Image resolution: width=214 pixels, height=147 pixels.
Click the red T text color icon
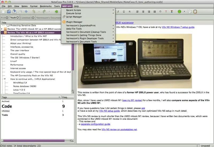pyautogui.click(x=166, y=12)
